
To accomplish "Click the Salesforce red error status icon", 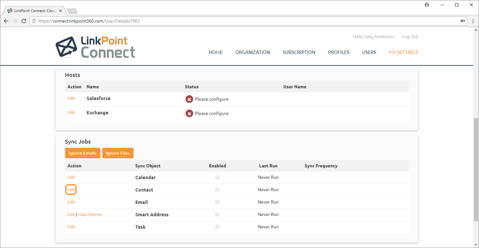I will coord(189,99).
